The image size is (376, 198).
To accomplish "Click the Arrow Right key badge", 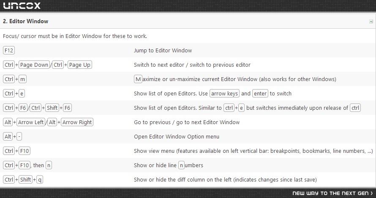I will click(x=77, y=122).
